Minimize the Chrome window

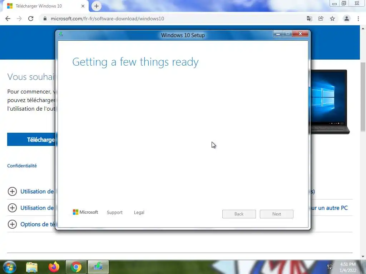(x=335, y=4)
